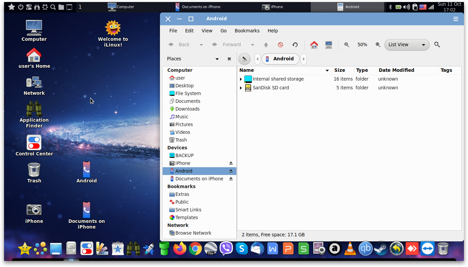
Task: Open AnyDesk from the dock
Action: [x=412, y=249]
